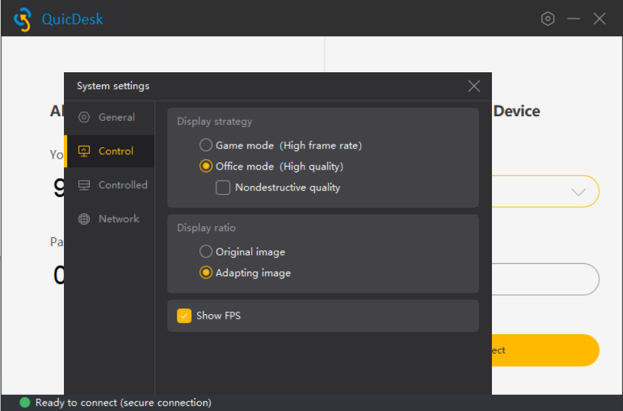
Task: Close the System settings dialog
Action: pyautogui.click(x=474, y=86)
